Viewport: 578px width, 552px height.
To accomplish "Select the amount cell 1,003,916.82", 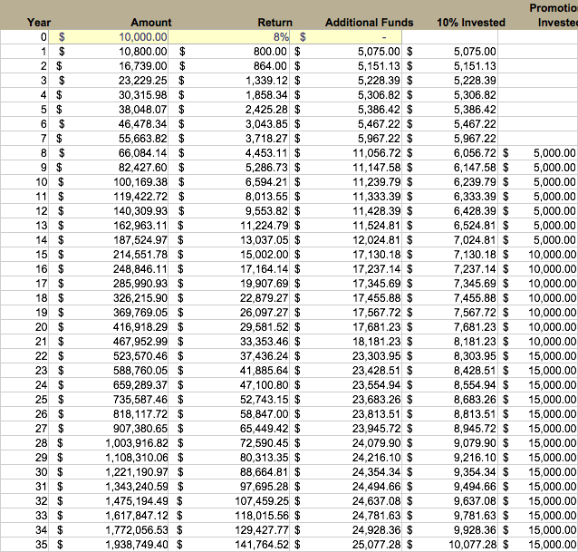I will pos(109,443).
